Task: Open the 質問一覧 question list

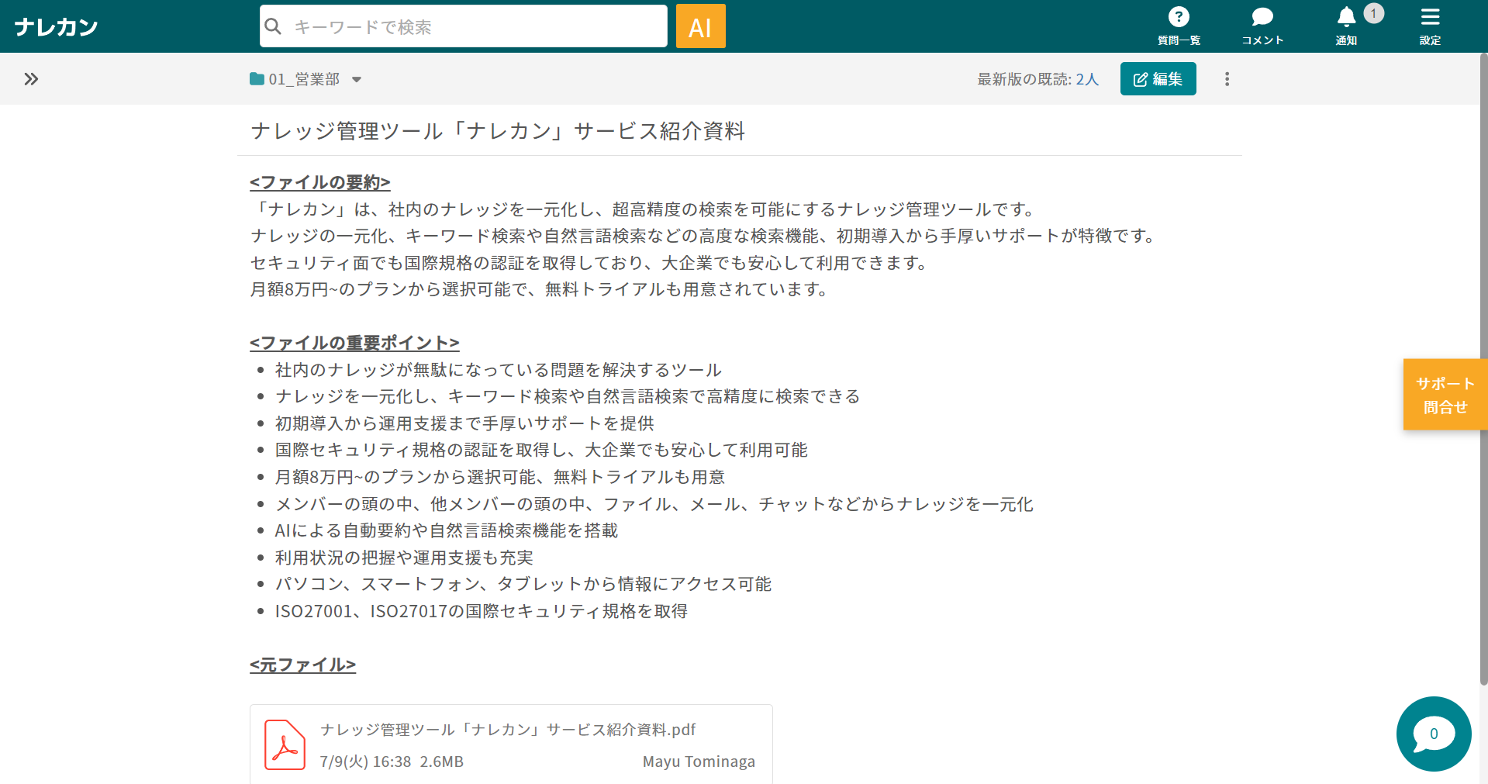Action: [x=1179, y=26]
